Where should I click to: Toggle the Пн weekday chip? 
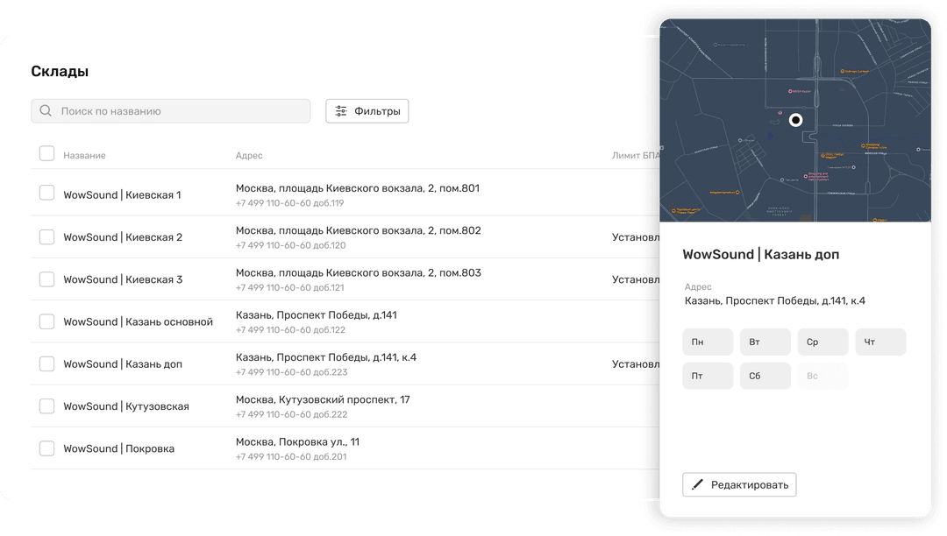(707, 342)
